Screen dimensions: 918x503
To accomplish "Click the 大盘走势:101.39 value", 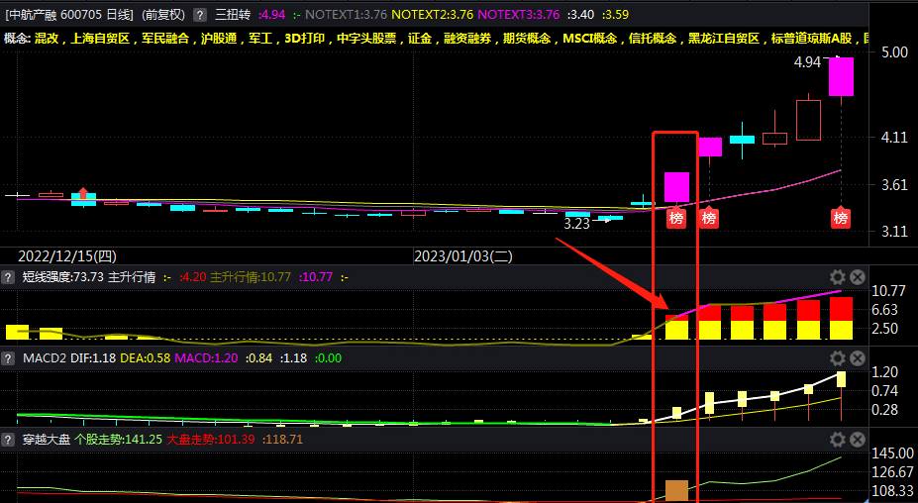I will coord(211,439).
